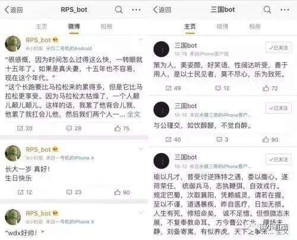Toggle 已关注 on 10-15 三国bot post

click(279, 108)
